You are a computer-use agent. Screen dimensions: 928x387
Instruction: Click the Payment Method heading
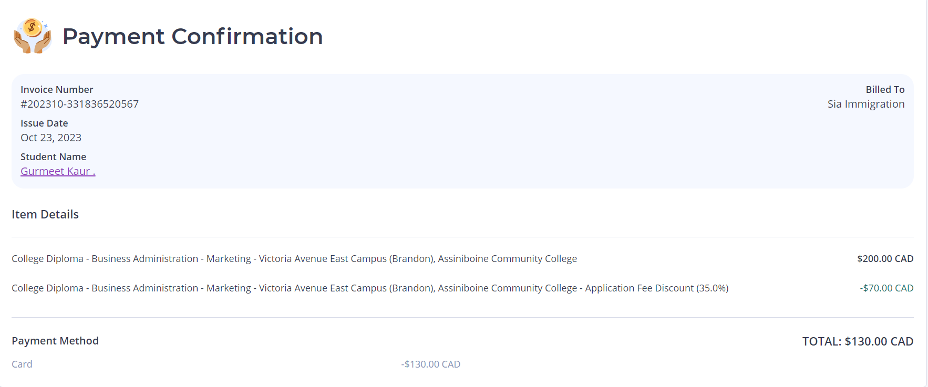55,341
